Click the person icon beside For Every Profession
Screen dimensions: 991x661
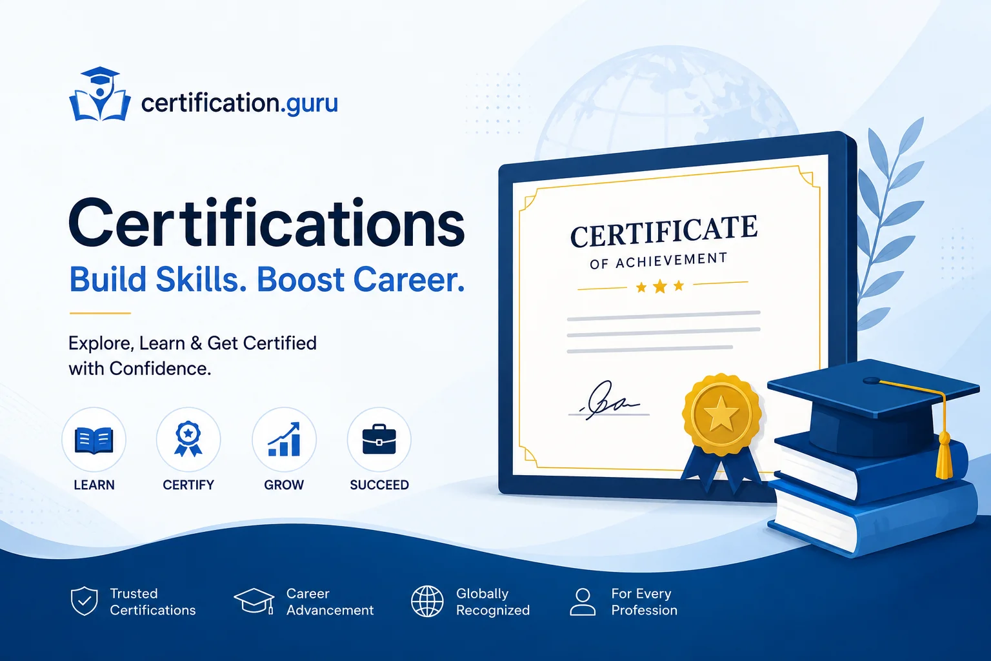583,602
